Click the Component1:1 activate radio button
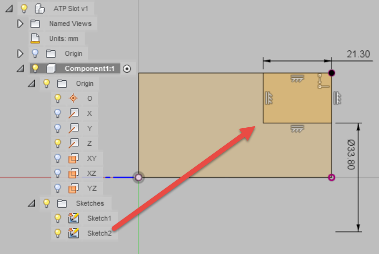This screenshot has height=254, width=379. [127, 69]
